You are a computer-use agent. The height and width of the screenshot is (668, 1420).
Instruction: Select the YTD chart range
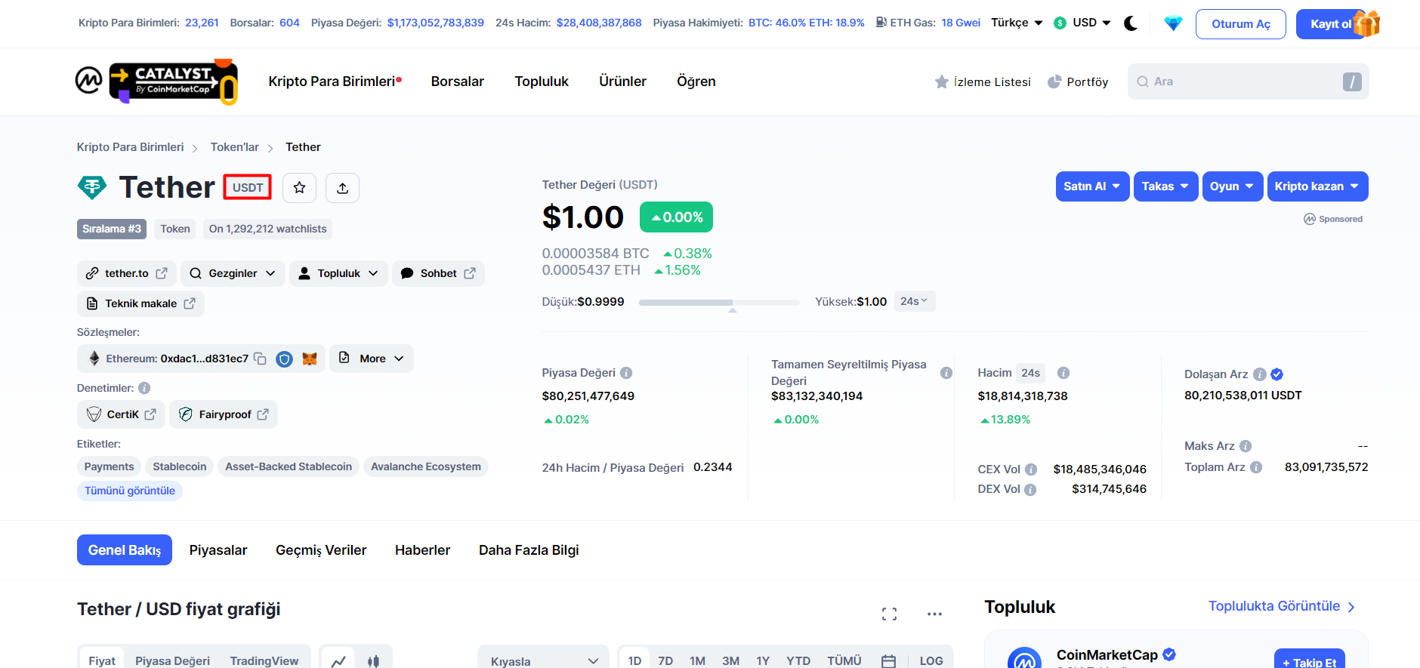pos(798,661)
